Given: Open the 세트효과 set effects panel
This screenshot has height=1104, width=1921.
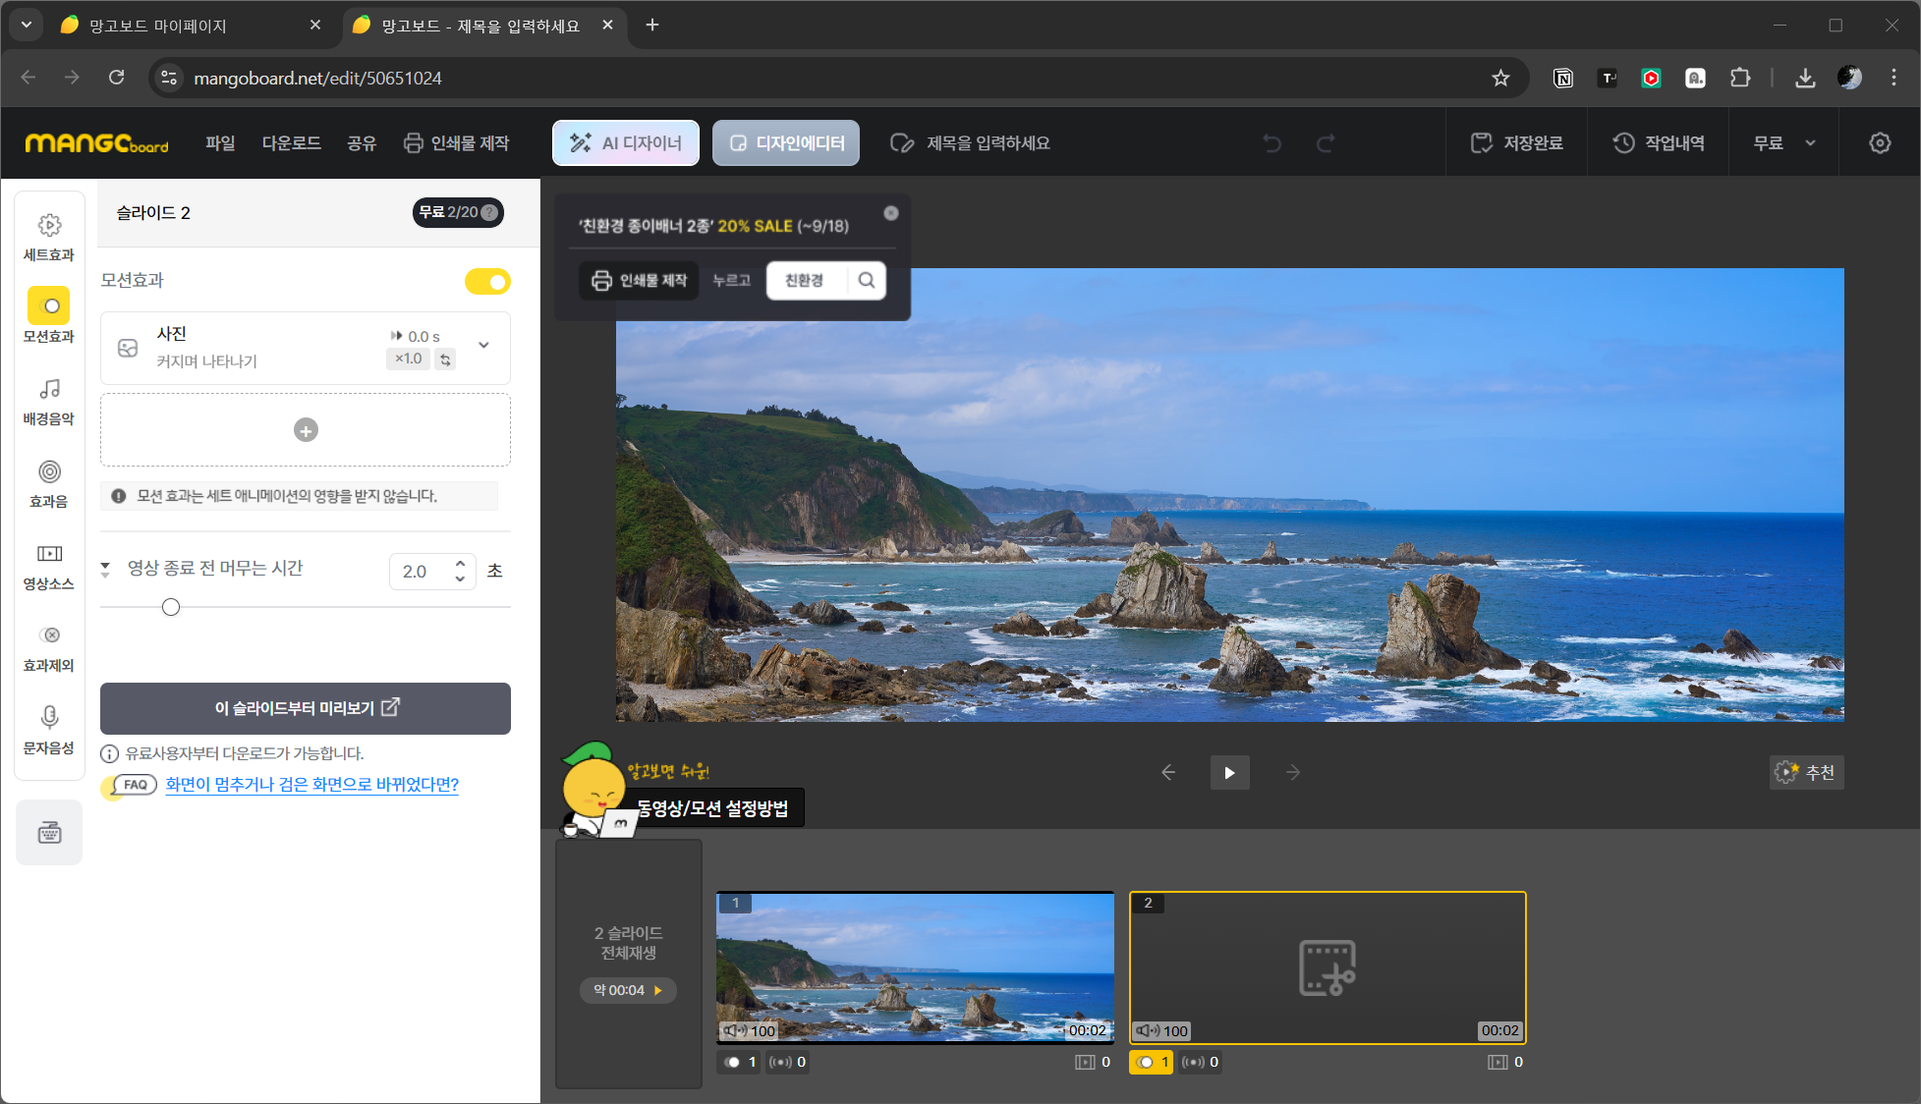Looking at the screenshot, I should 49,237.
